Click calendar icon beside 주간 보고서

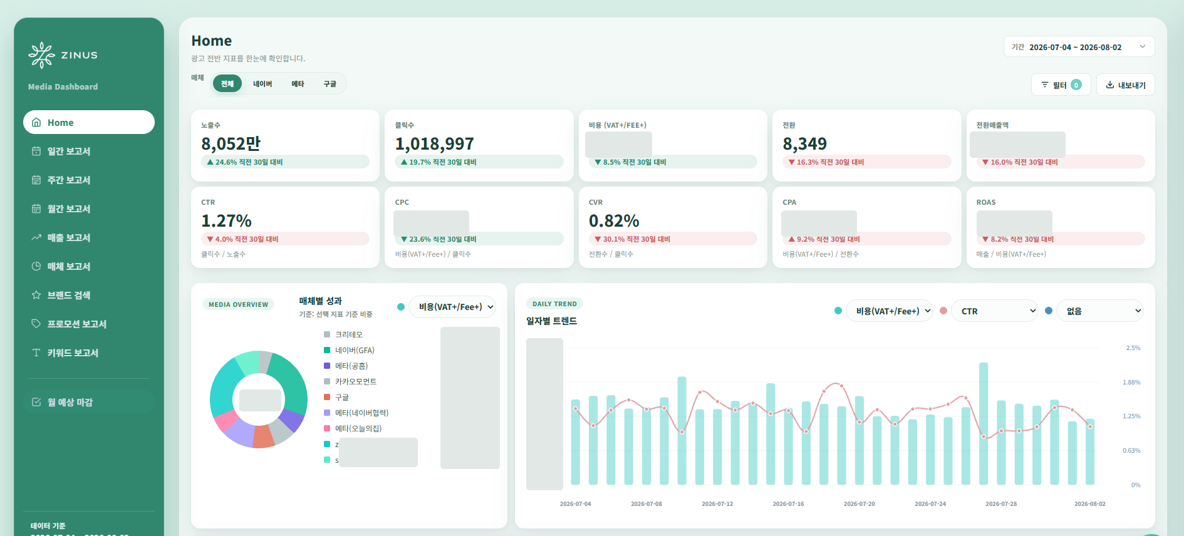[x=36, y=180]
